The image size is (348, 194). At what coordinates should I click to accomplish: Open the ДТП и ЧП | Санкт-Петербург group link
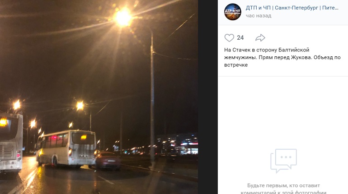point(292,8)
